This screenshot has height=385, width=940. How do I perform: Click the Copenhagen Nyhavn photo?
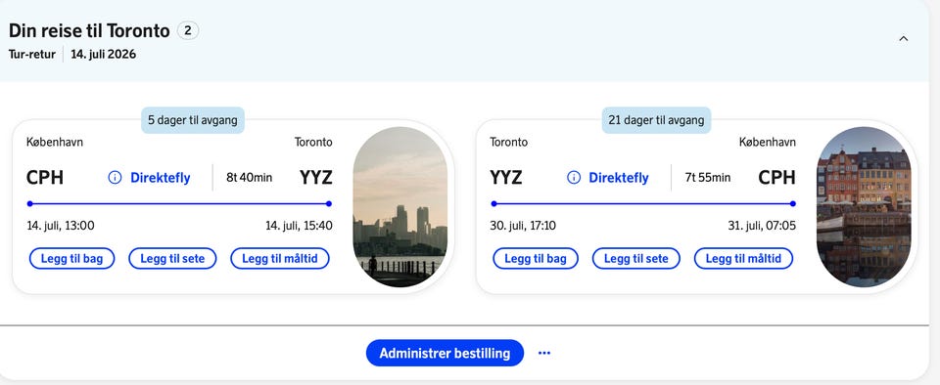[864, 207]
